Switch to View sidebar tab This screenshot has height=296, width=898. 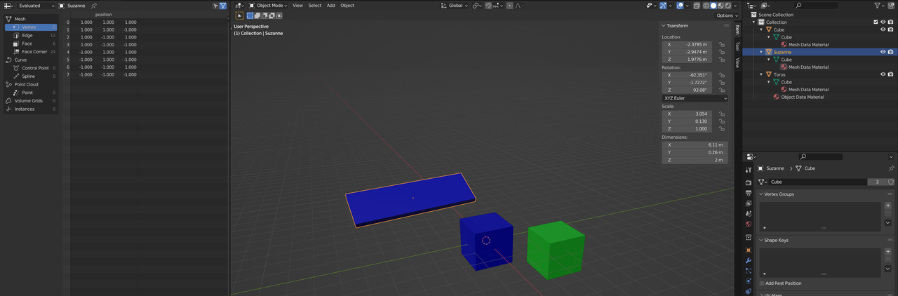(x=737, y=62)
